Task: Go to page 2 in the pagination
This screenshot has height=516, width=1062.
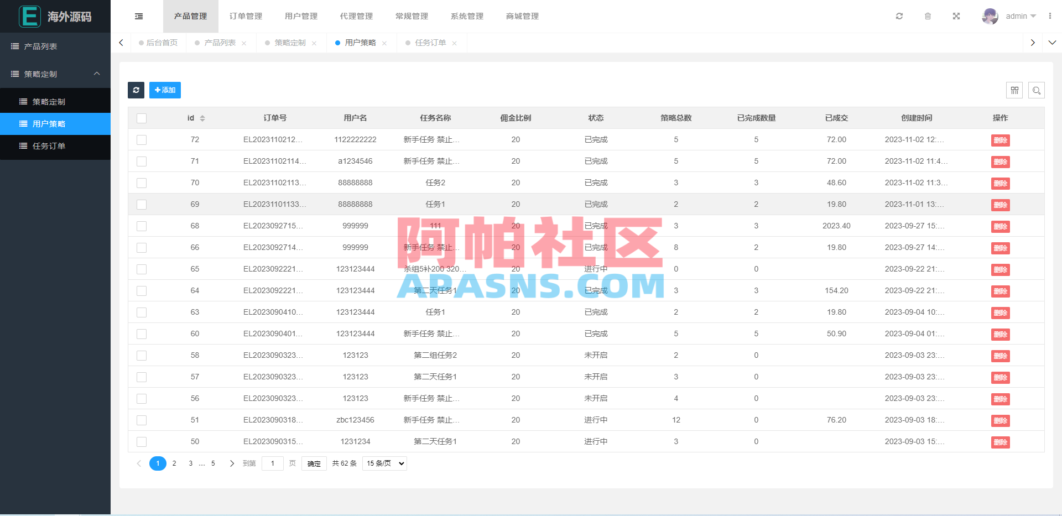Action: (x=174, y=463)
